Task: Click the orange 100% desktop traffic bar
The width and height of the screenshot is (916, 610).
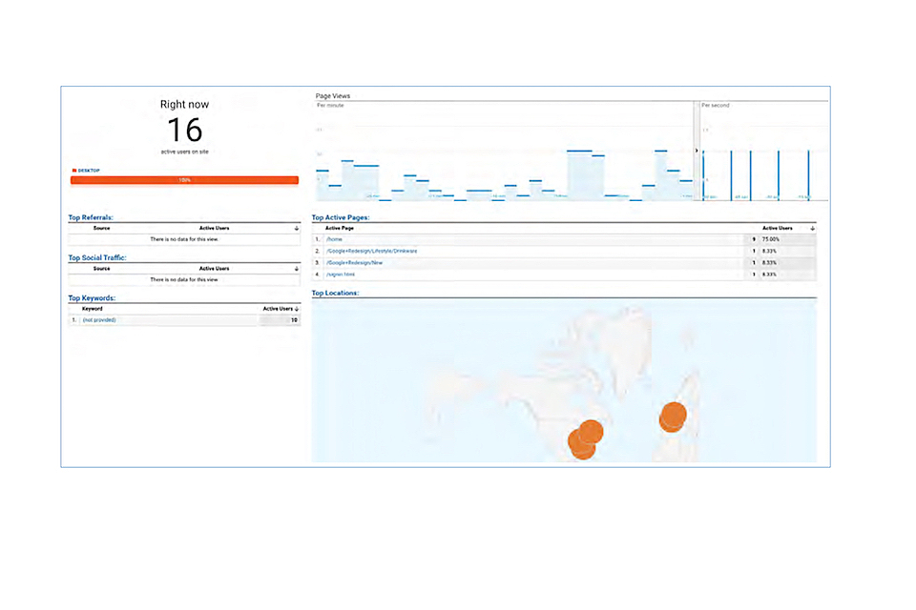Action: (184, 179)
